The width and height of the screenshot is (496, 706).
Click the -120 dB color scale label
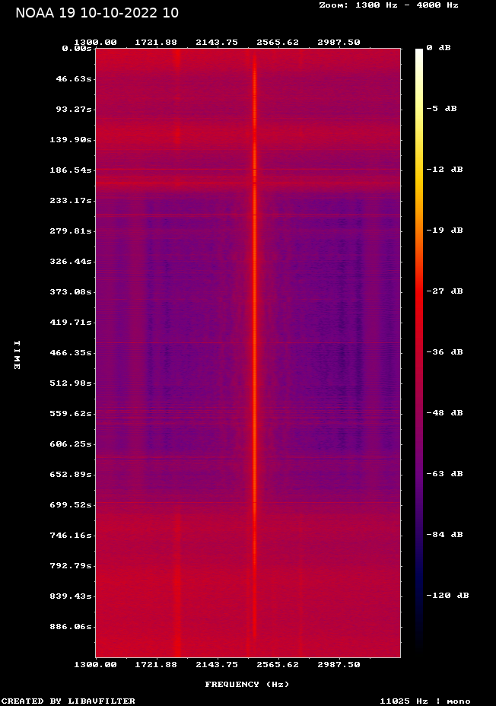point(448,596)
